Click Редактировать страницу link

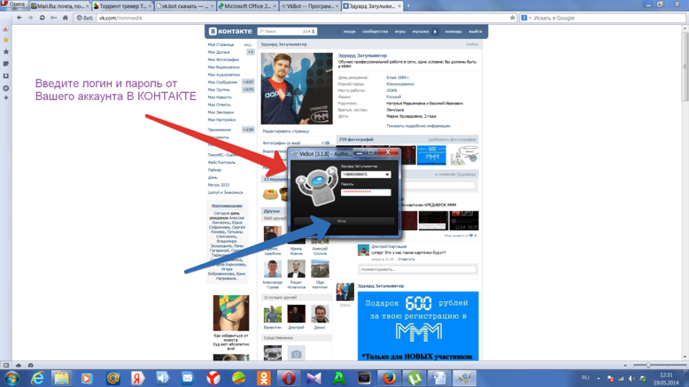[286, 131]
